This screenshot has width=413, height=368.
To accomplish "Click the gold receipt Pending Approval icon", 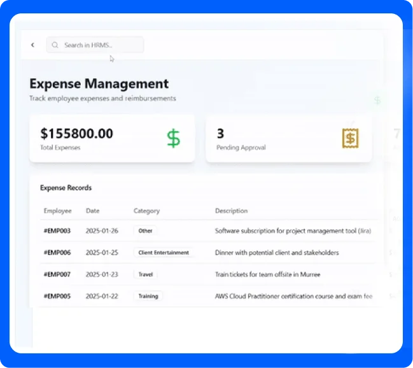I will 350,138.
